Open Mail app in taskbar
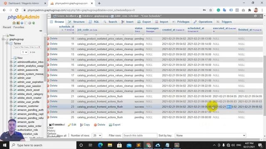266x149 pixels. 129,145
